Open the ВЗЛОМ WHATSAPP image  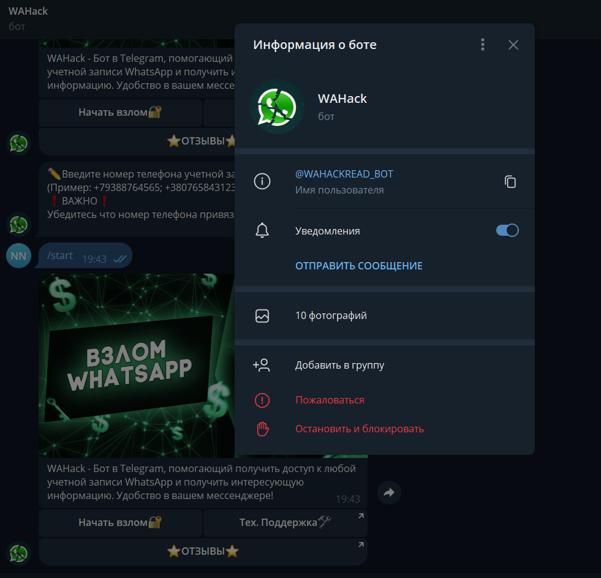tap(137, 366)
